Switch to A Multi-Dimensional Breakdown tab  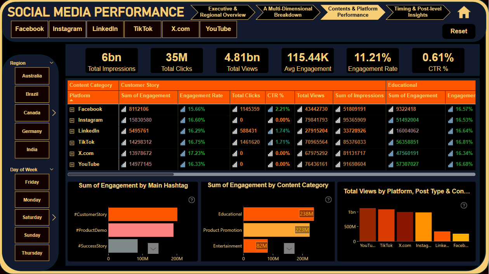pyautogui.click(x=288, y=12)
